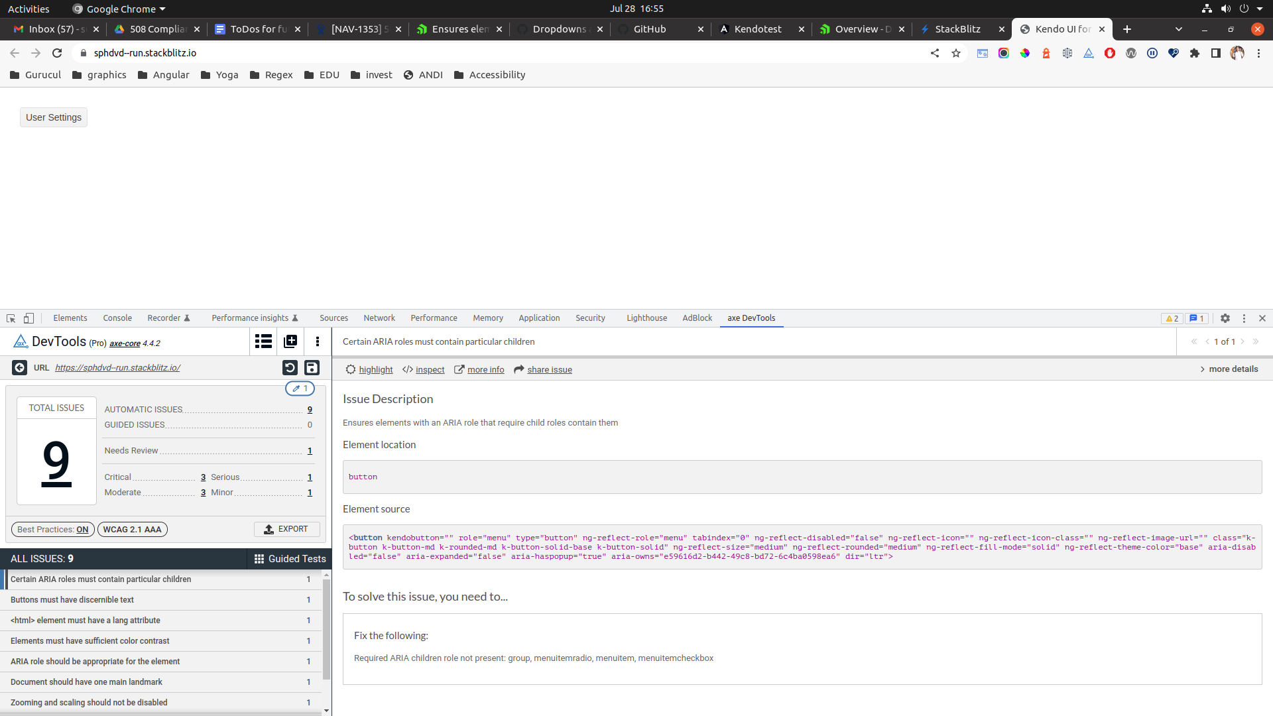Select the WCAG 2.1 AAA standard
The height and width of the screenshot is (716, 1273).
tap(132, 529)
